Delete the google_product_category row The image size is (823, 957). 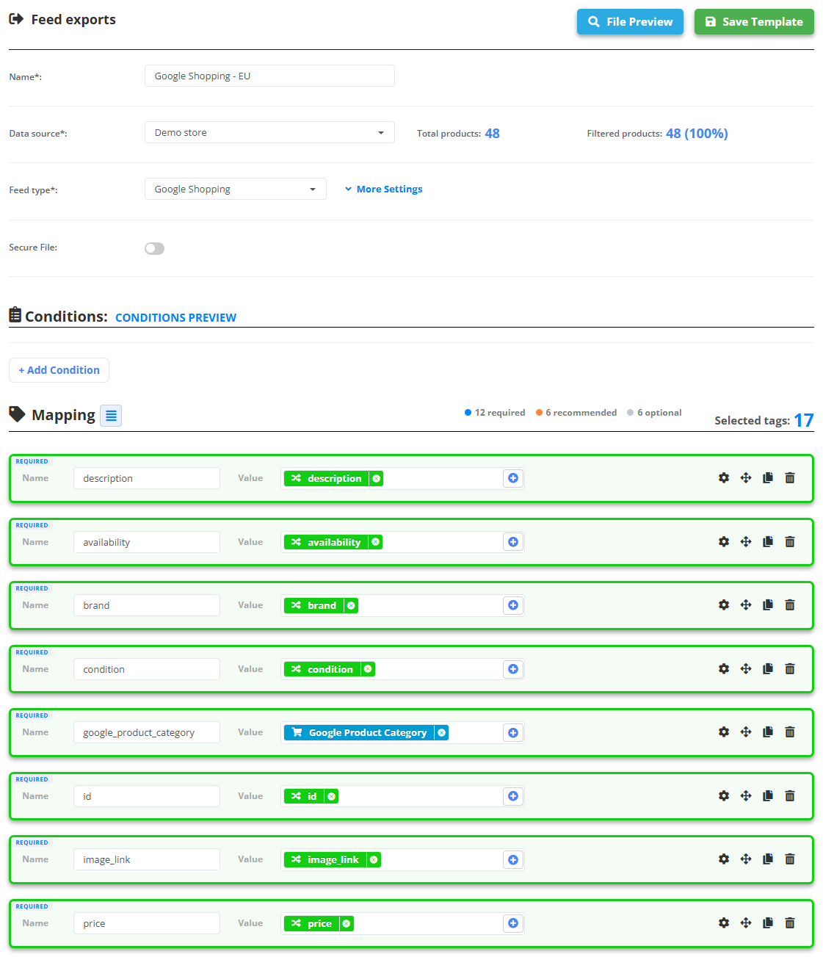click(790, 732)
